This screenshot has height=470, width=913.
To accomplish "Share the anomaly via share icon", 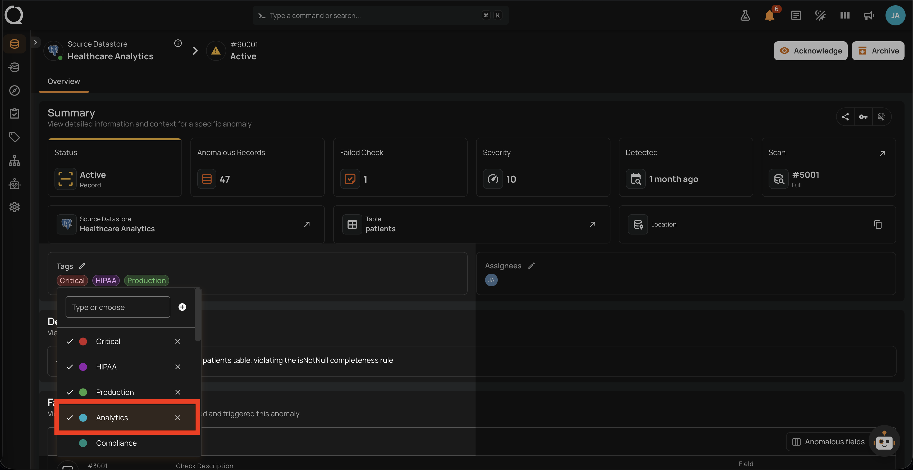I will [x=845, y=117].
